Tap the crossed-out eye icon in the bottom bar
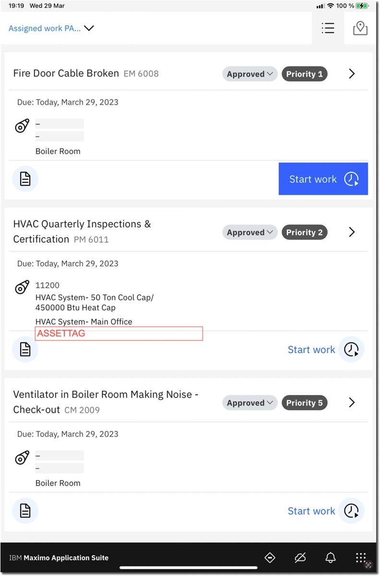The height and width of the screenshot is (576, 380). [300, 557]
